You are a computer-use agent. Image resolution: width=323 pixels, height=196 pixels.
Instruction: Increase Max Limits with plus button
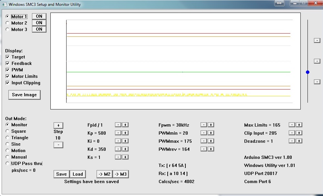click(299, 125)
